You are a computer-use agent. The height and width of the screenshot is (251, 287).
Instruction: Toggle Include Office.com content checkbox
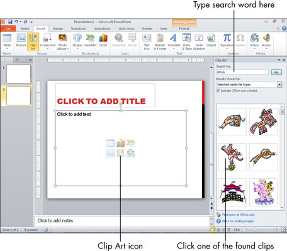[218, 90]
